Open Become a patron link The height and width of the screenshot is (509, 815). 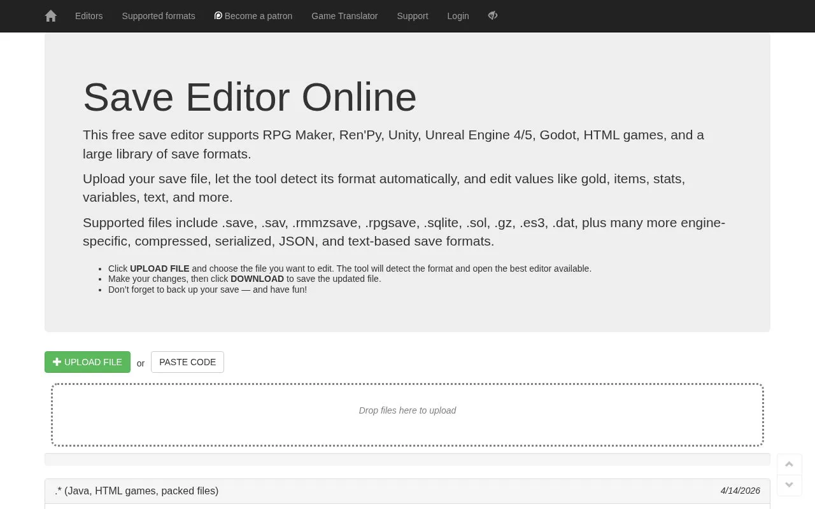(253, 16)
